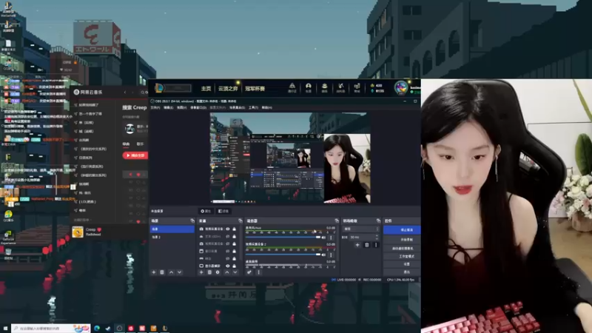
Task: Open Microsoft Edge from the taskbar
Action: [97, 328]
